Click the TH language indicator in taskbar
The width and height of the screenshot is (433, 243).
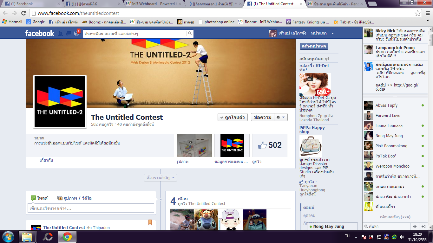coord(347,236)
